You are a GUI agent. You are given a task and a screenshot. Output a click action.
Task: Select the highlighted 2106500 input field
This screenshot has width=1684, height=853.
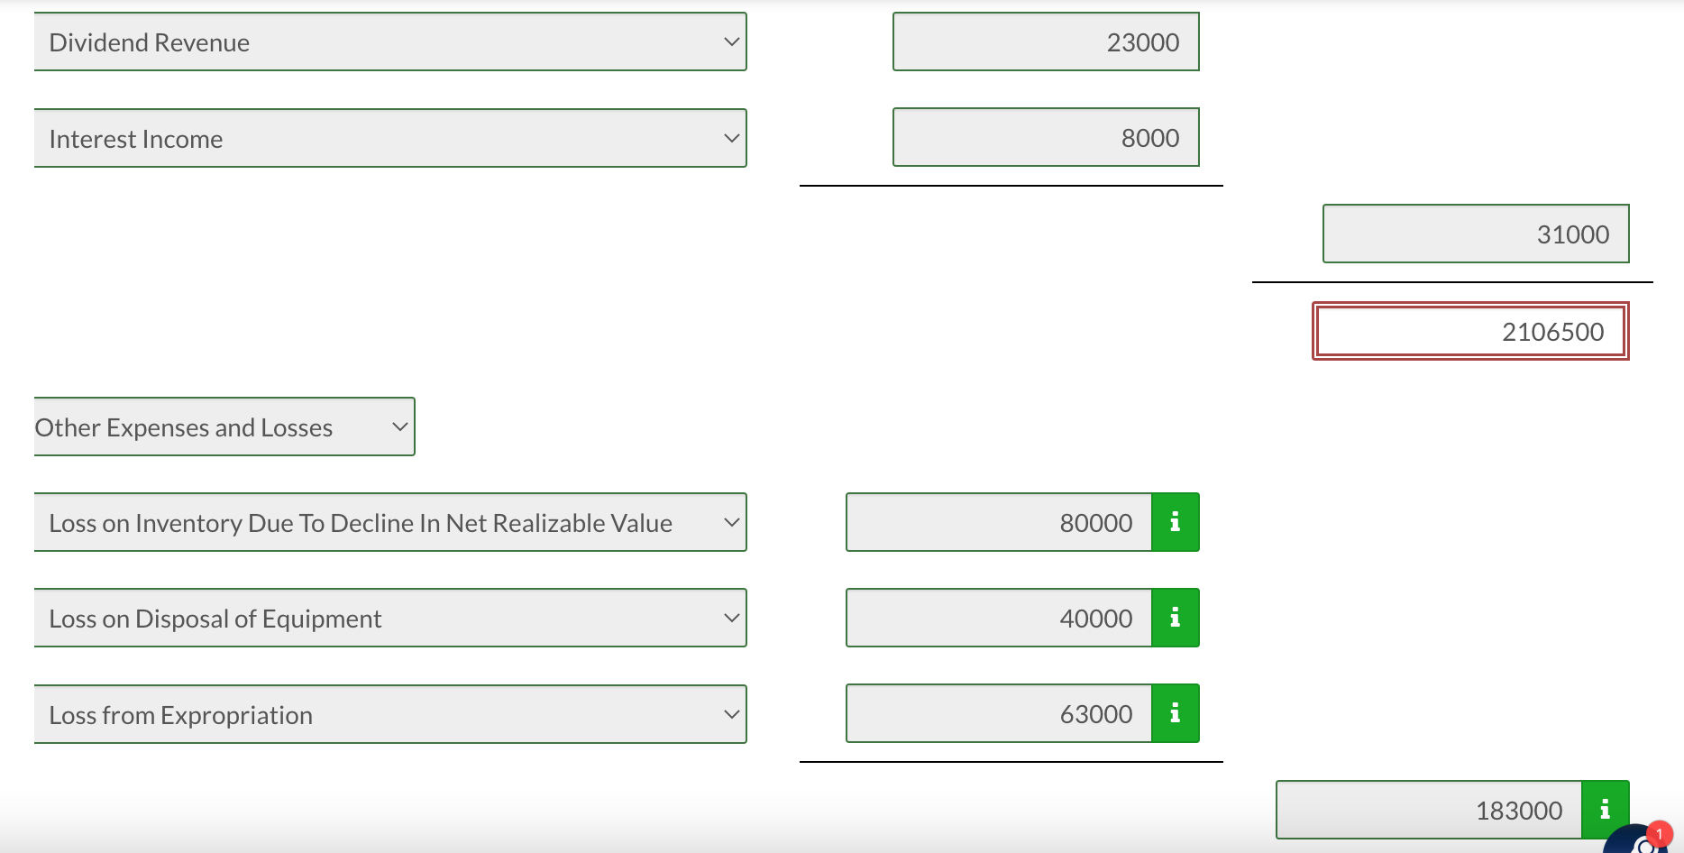(1469, 331)
